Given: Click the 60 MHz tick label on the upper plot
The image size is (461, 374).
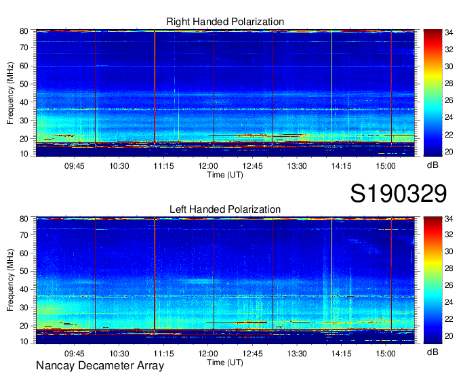Looking at the screenshot, I should coord(24,66).
